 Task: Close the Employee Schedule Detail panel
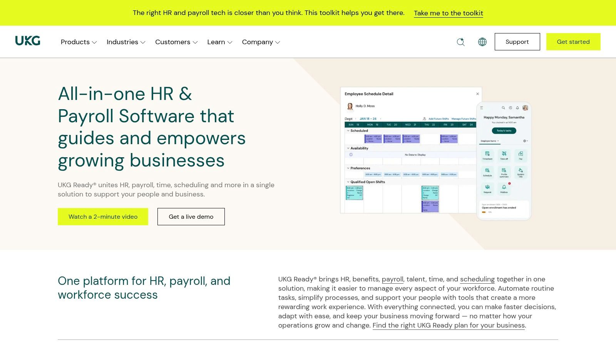point(477,94)
